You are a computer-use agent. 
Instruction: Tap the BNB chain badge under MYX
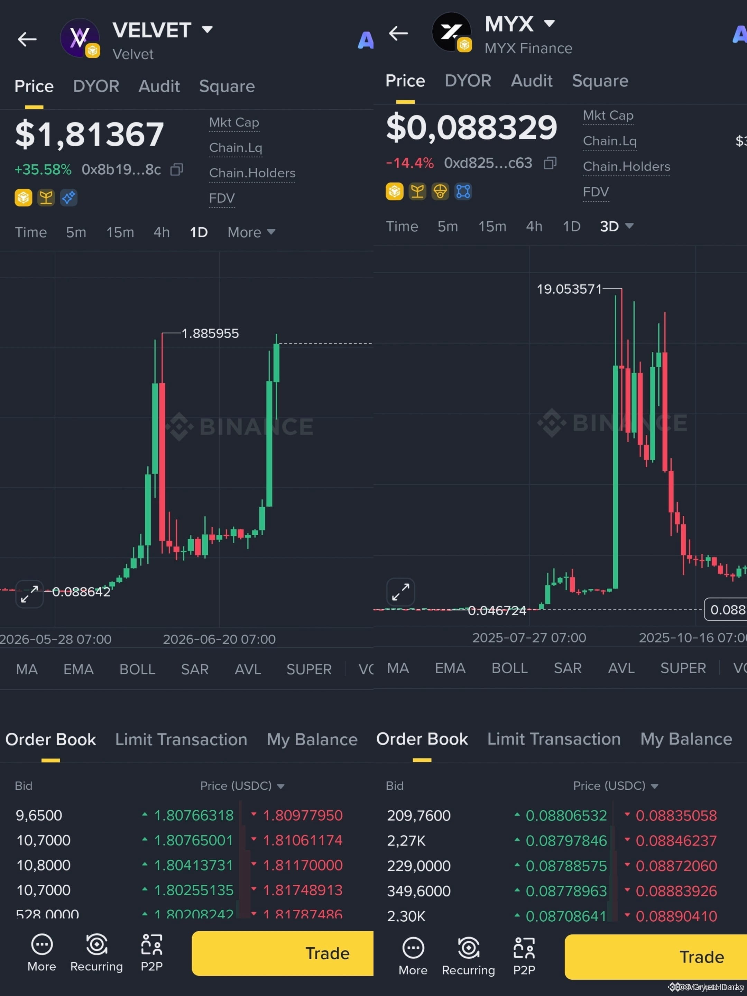395,191
